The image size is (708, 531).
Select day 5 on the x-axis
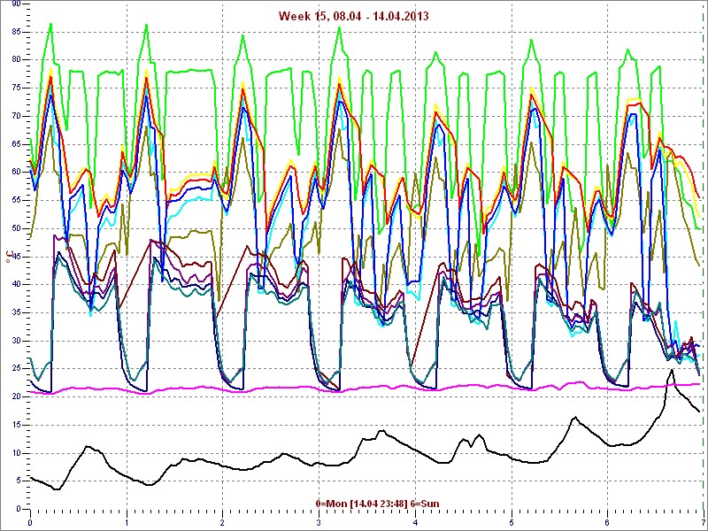(511, 522)
